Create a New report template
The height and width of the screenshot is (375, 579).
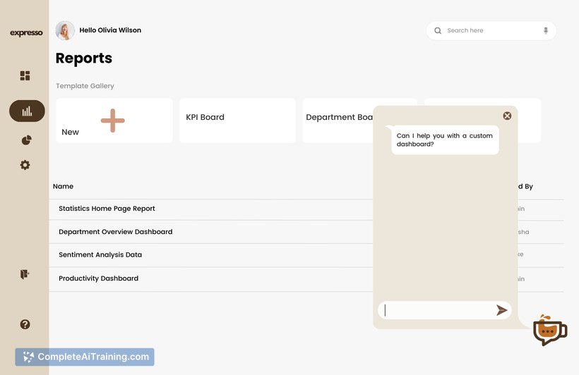pos(114,121)
